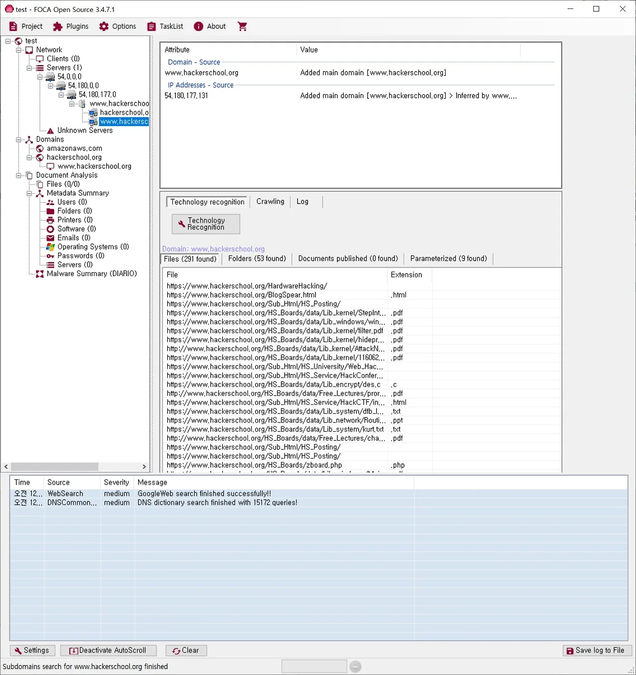Click the Operating Systems Windows flag icon
The image size is (636, 675).
tap(50, 247)
